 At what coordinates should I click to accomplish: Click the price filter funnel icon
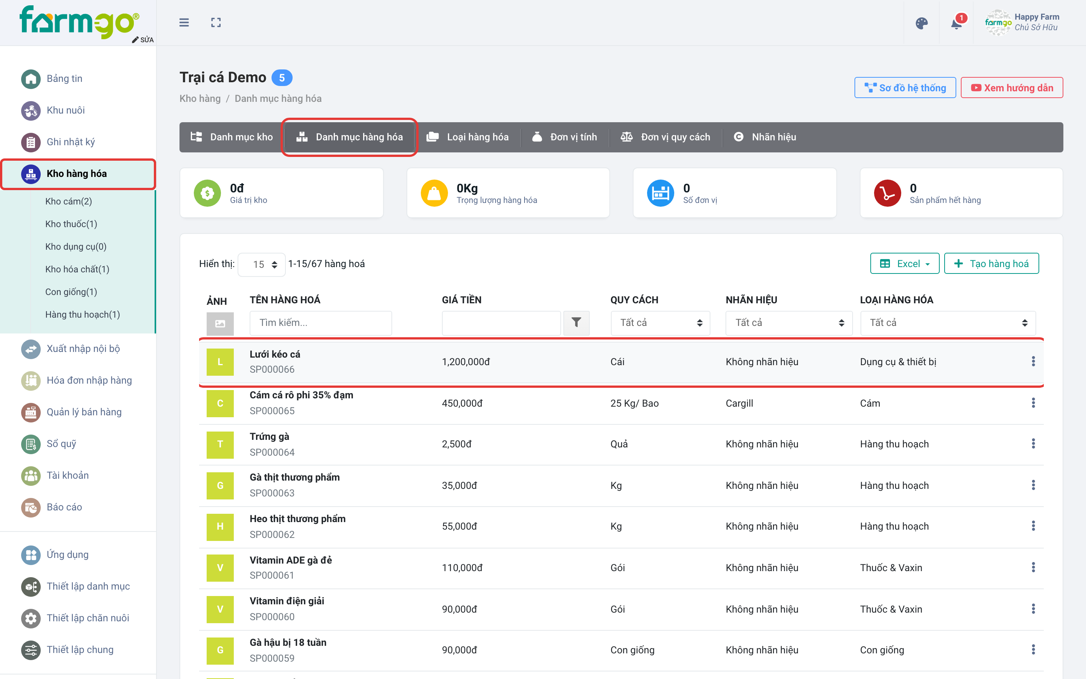tap(576, 323)
